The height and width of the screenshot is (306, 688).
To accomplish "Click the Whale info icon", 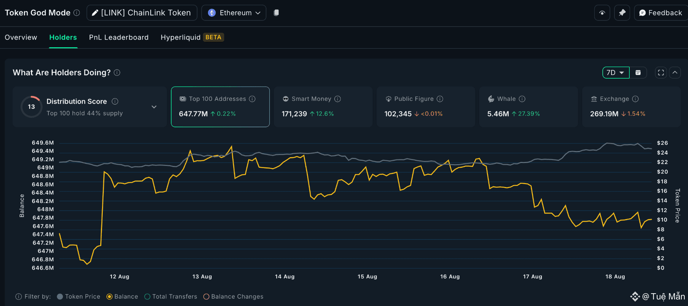I will click(x=522, y=99).
